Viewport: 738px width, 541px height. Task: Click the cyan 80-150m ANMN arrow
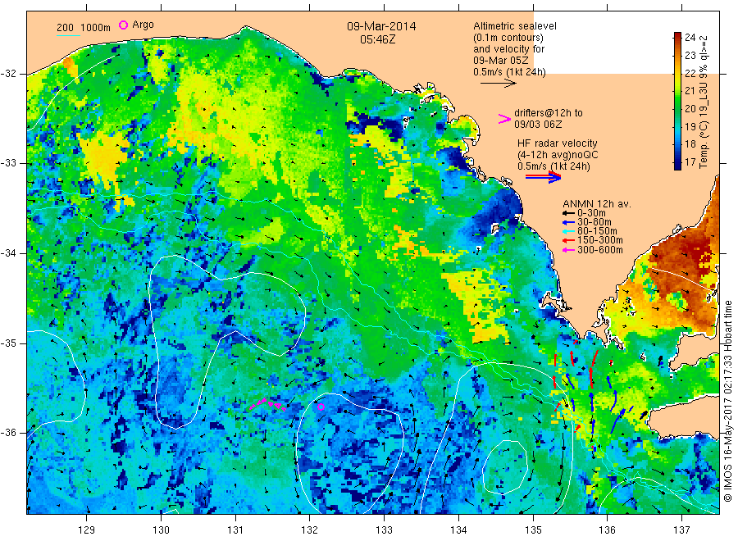[x=568, y=231]
